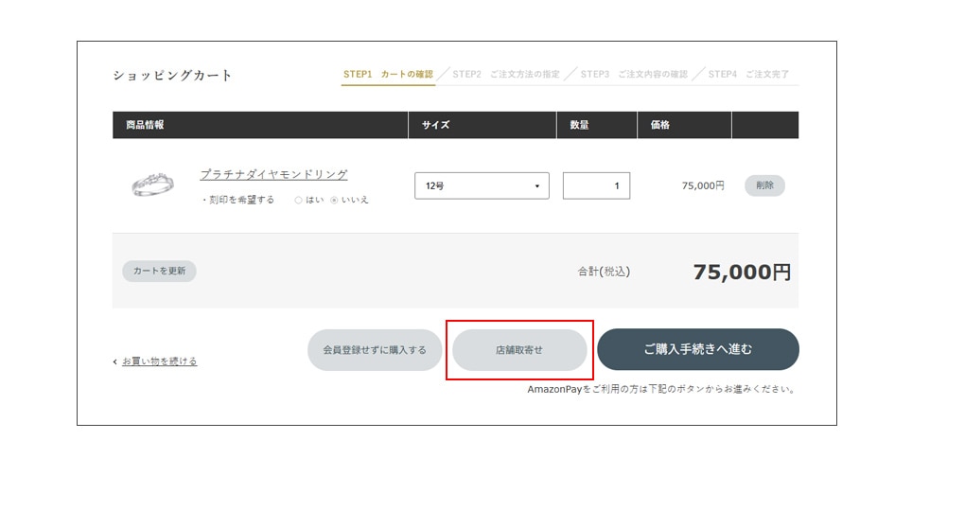
Task: Follow the お買い物を続ける link
Action: coord(160,361)
